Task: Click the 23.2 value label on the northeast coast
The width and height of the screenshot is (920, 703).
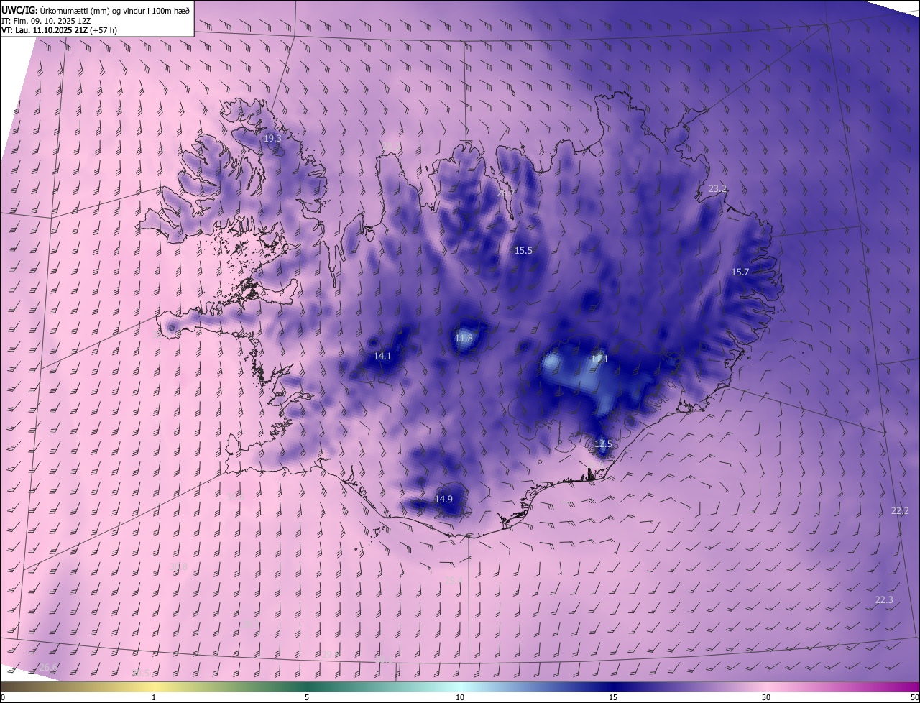Action: point(717,189)
